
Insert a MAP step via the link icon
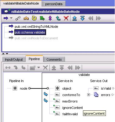click(x=18, y=18)
